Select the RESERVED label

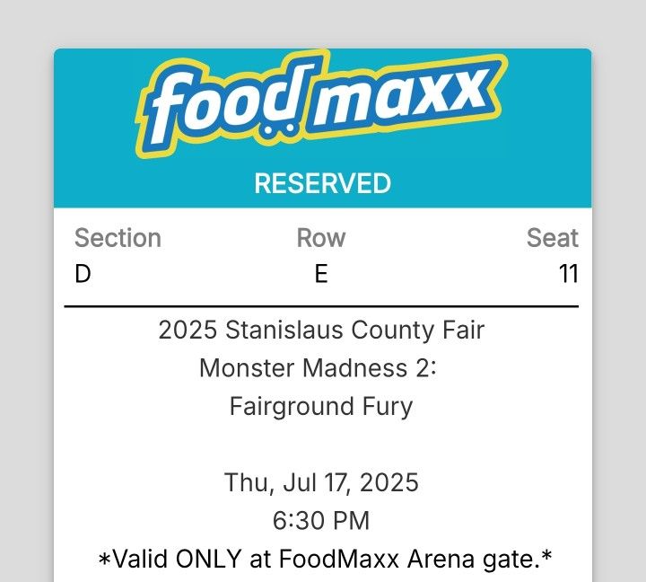322,183
